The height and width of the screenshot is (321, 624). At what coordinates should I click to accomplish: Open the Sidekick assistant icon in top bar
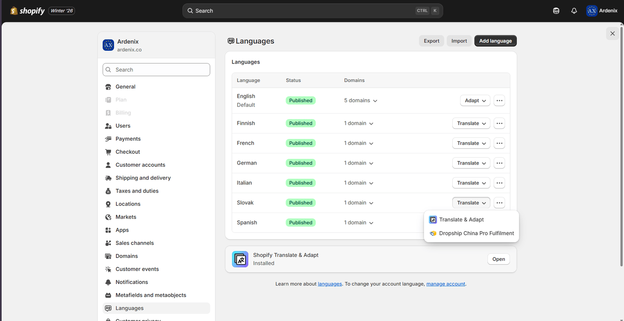pyautogui.click(x=556, y=11)
